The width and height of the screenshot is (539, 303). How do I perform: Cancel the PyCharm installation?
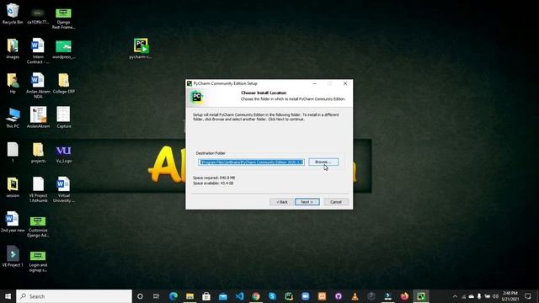(336, 202)
